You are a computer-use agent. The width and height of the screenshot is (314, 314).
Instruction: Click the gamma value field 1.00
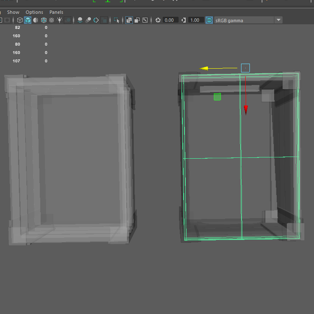195,20
